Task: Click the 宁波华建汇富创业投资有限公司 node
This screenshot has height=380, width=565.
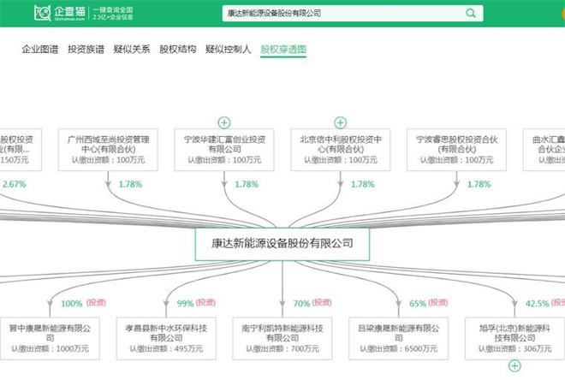Action: [x=224, y=150]
